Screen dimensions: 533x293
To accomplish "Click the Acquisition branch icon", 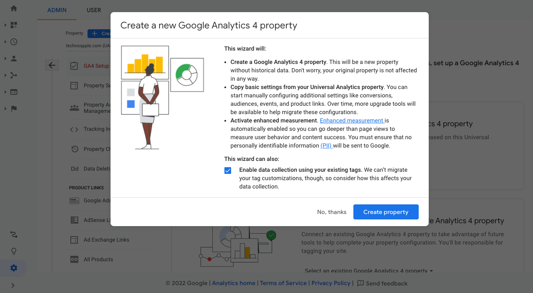I will [13, 75].
